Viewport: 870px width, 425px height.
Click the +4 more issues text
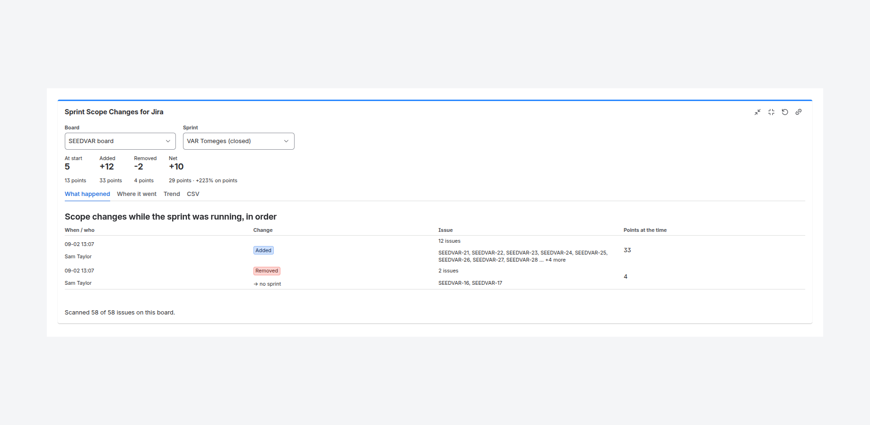click(x=555, y=260)
